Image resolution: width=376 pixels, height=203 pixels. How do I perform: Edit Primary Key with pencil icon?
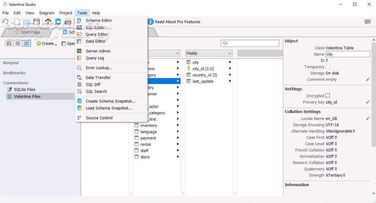(x=368, y=102)
